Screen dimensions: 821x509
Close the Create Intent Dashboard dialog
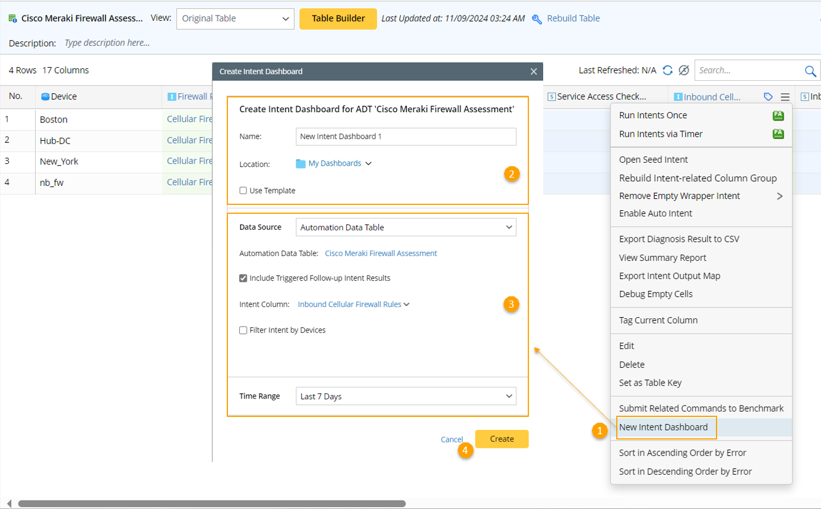point(534,71)
